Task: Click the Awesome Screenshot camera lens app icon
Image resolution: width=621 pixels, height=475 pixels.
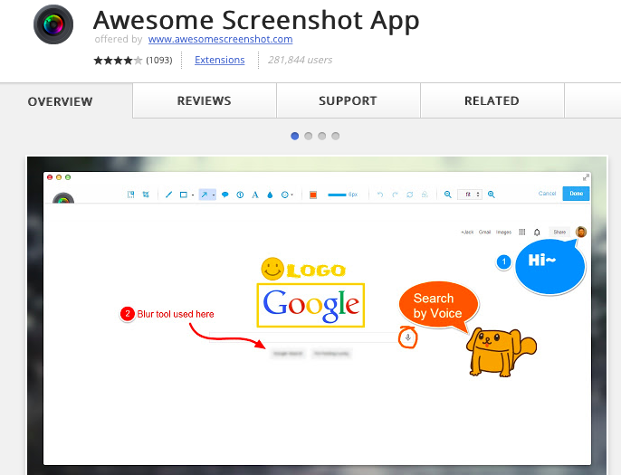Action: point(53,24)
